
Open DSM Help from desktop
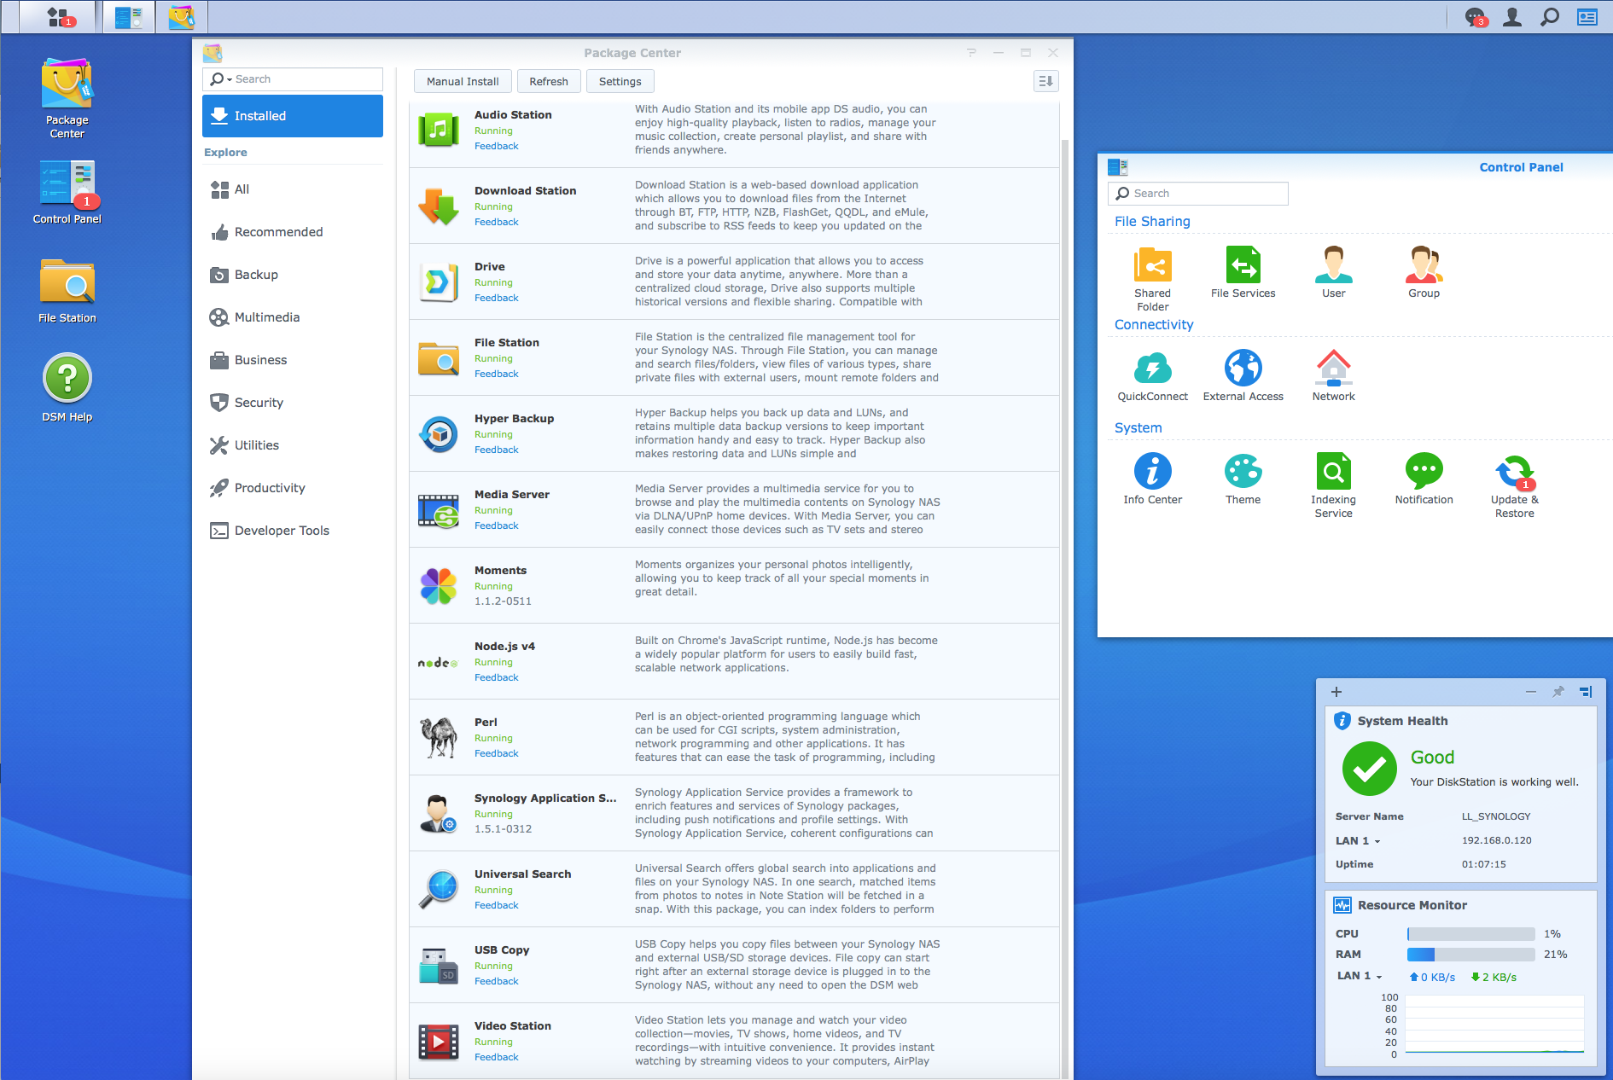67,379
